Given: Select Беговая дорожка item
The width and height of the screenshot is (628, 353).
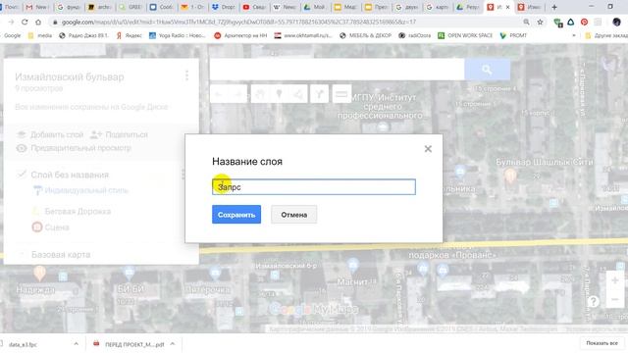Looking at the screenshot, I should click(78, 212).
